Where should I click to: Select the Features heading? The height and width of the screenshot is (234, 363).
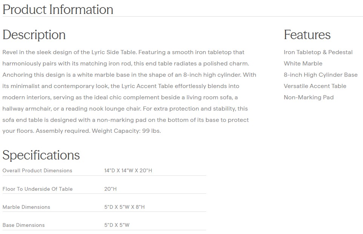tap(307, 35)
